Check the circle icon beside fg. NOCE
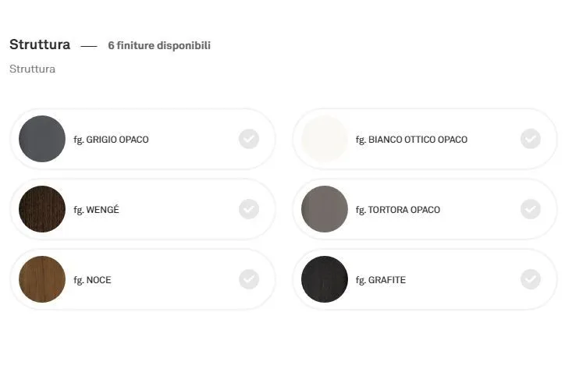This screenshot has height=369, width=565. pyautogui.click(x=249, y=279)
